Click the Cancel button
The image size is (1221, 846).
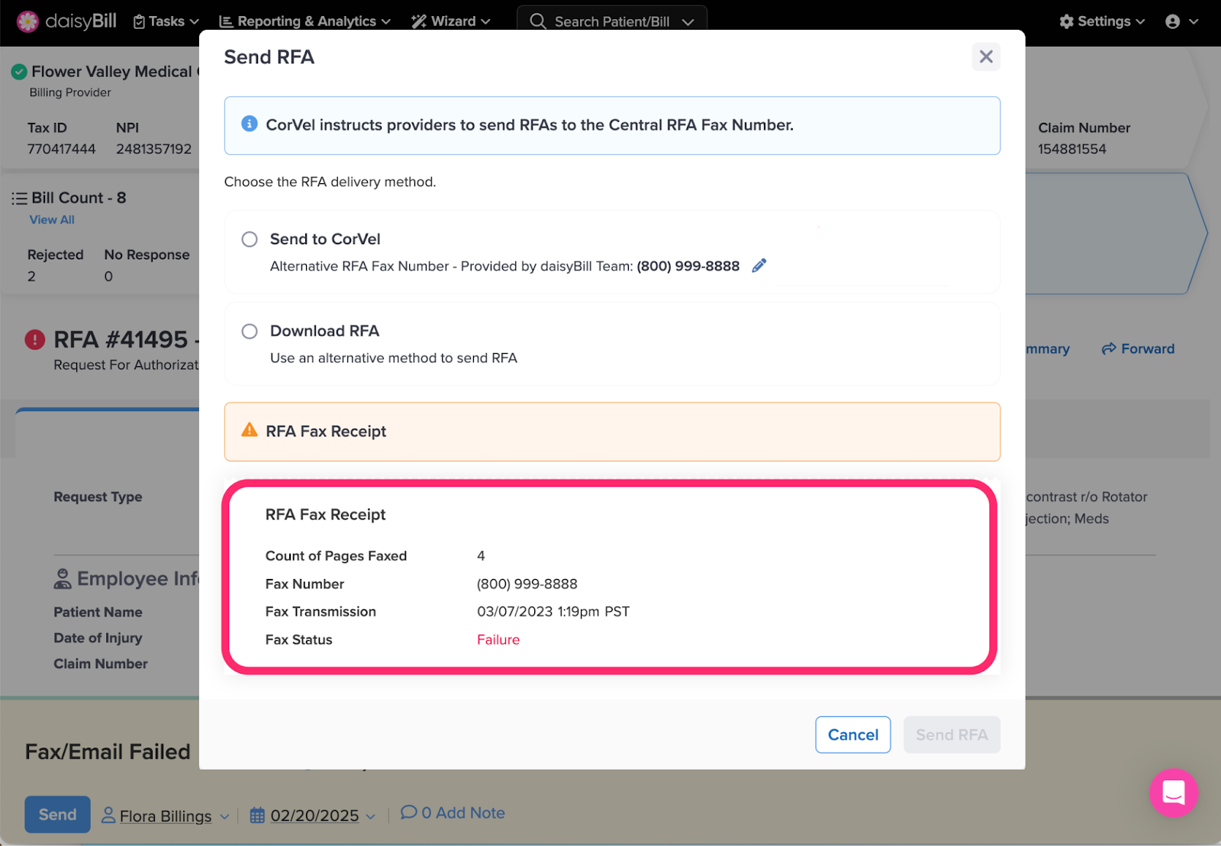click(852, 735)
